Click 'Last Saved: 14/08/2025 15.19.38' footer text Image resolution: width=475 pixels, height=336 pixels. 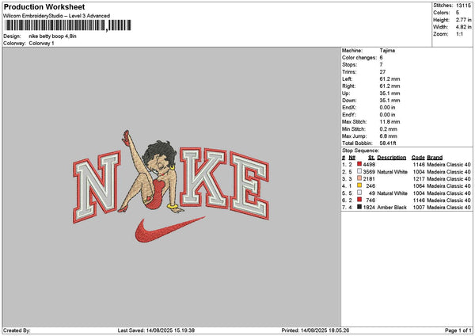(156, 330)
